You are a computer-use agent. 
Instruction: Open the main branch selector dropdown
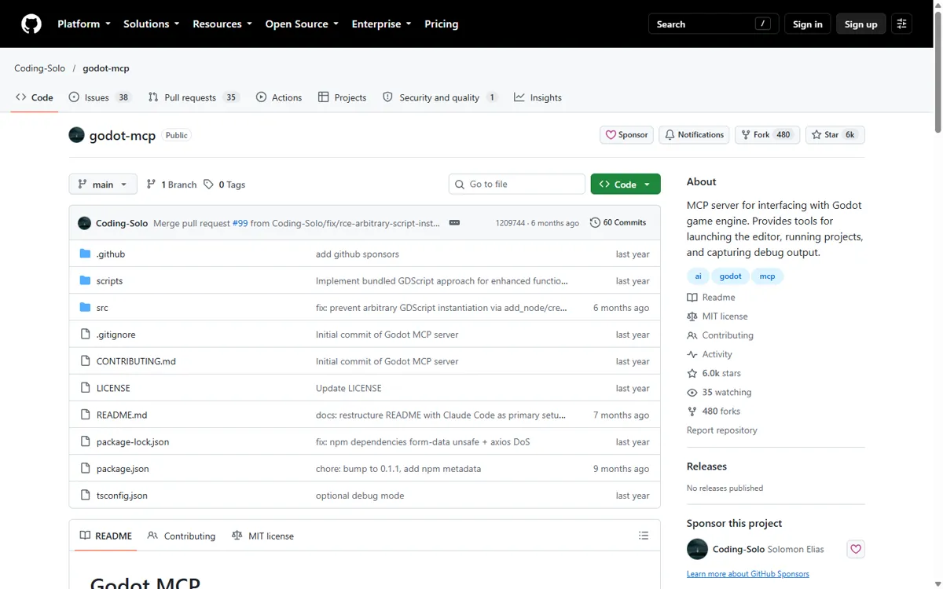point(103,185)
